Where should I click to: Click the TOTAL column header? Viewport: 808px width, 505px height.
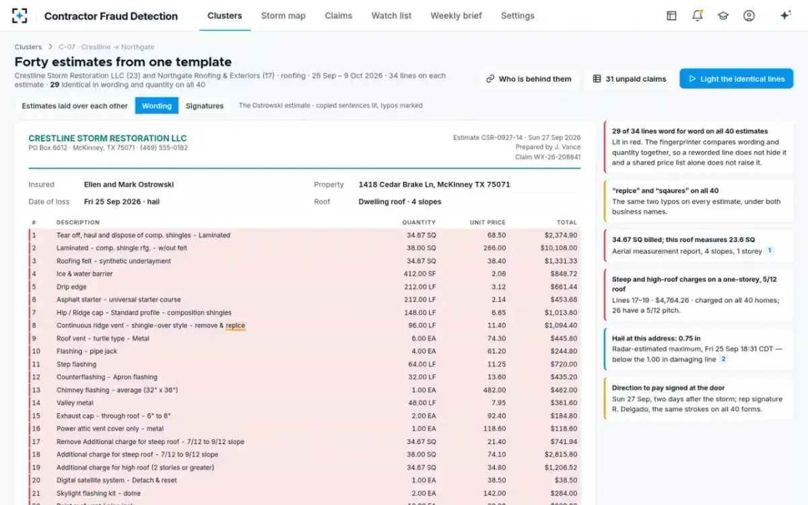click(566, 222)
